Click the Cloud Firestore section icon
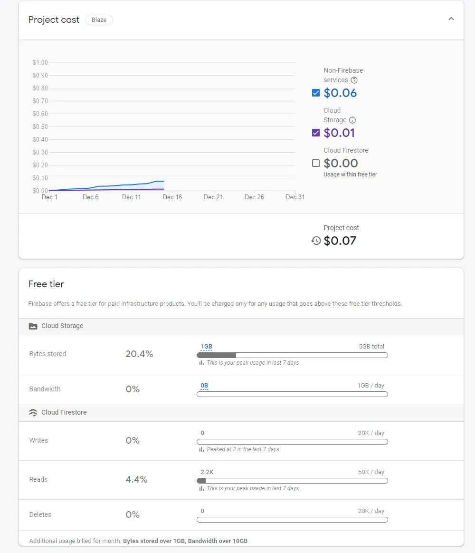 pyautogui.click(x=33, y=413)
